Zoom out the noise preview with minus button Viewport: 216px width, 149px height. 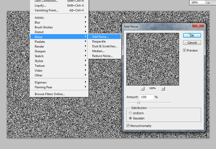(x=143, y=88)
